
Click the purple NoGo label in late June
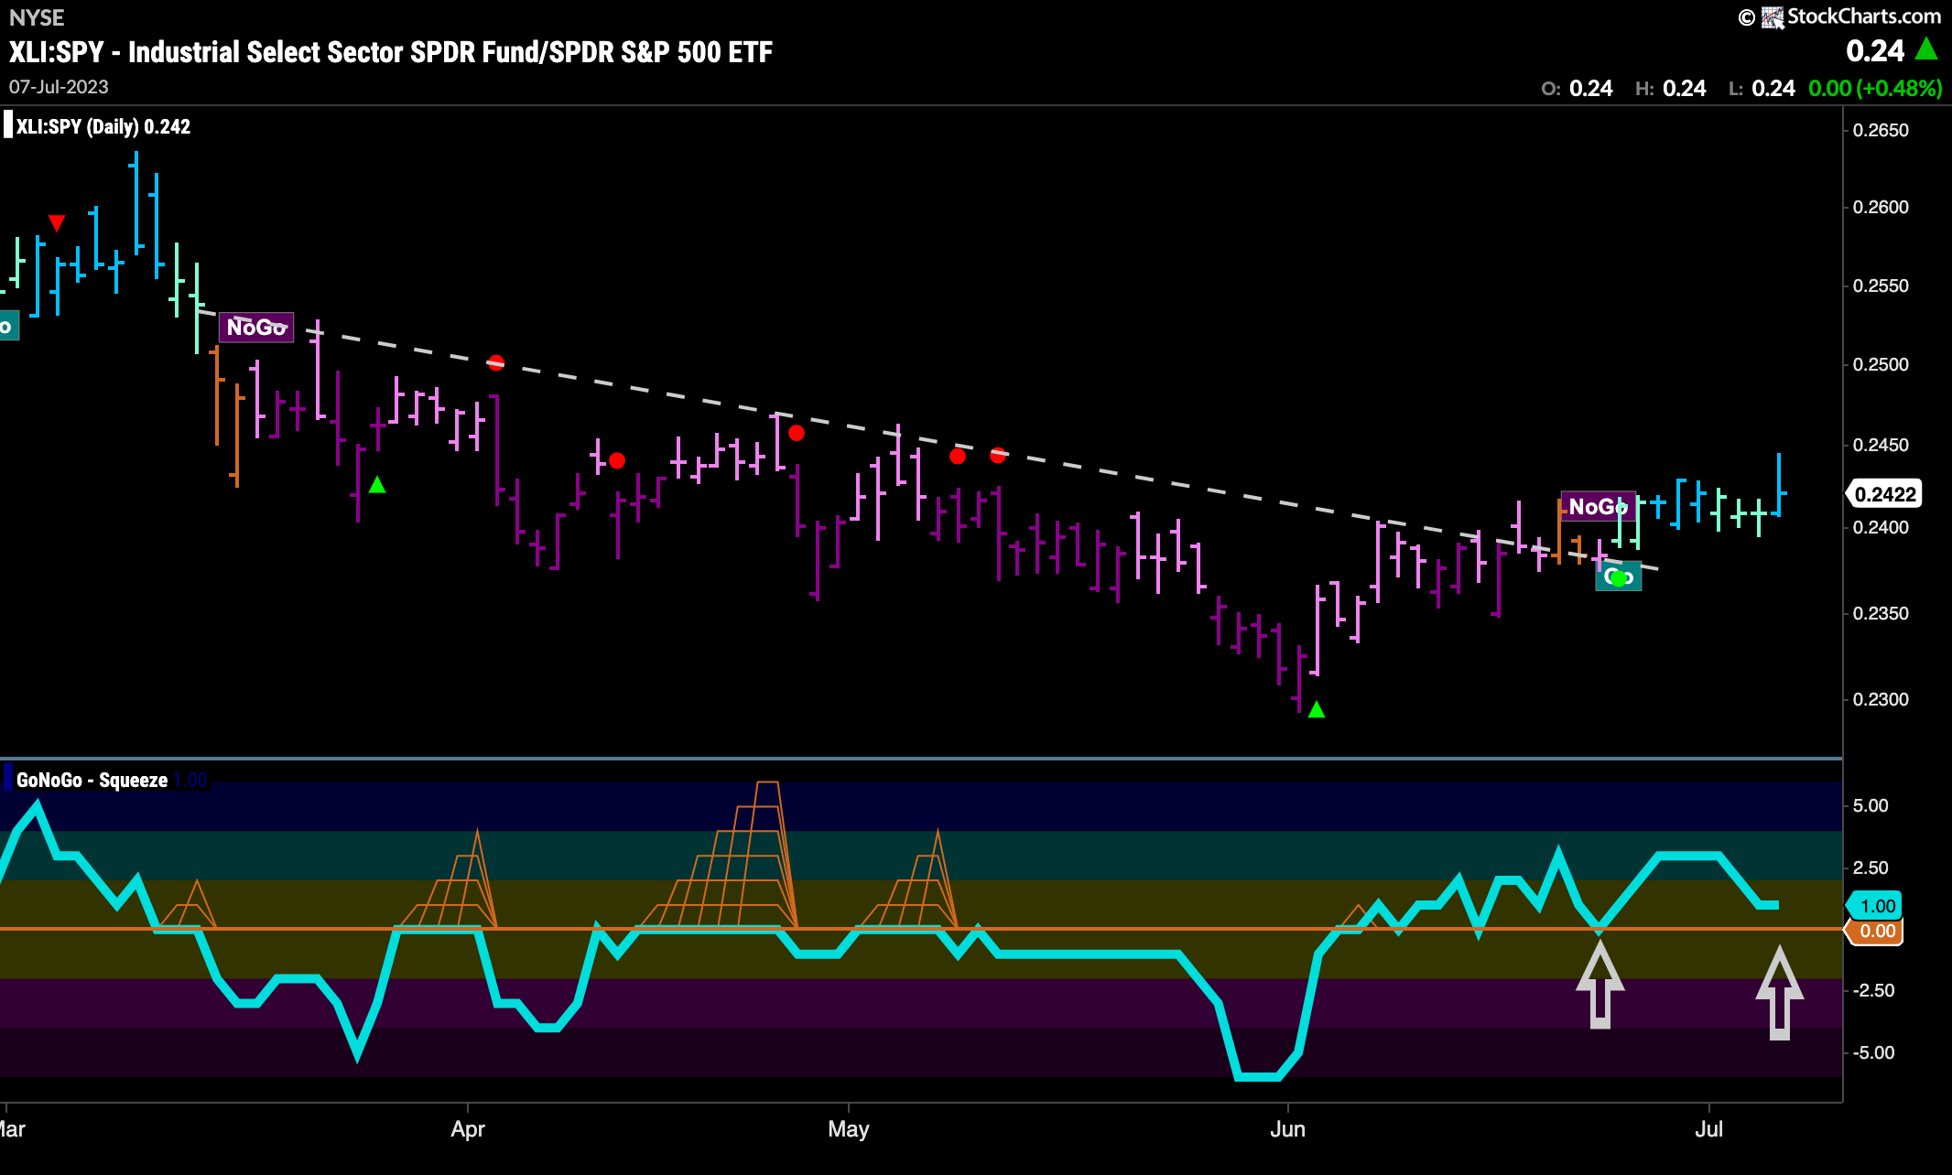(1598, 506)
